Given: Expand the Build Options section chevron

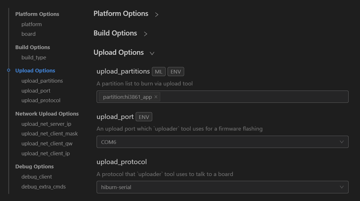Looking at the screenshot, I should pyautogui.click(x=145, y=34).
